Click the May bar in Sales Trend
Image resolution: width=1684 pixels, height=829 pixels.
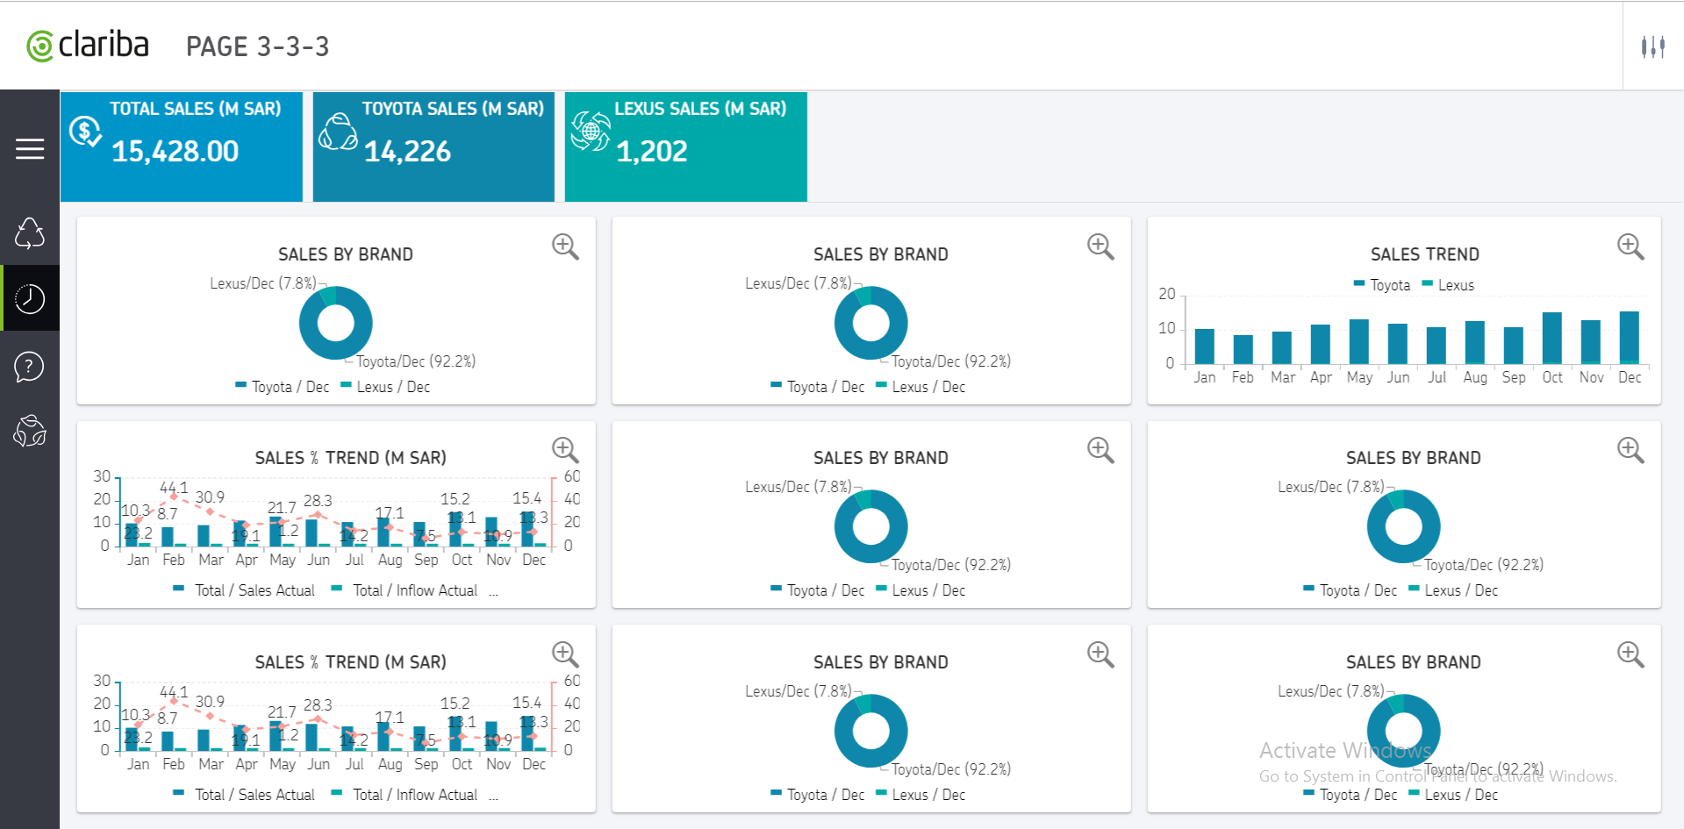click(x=1359, y=341)
